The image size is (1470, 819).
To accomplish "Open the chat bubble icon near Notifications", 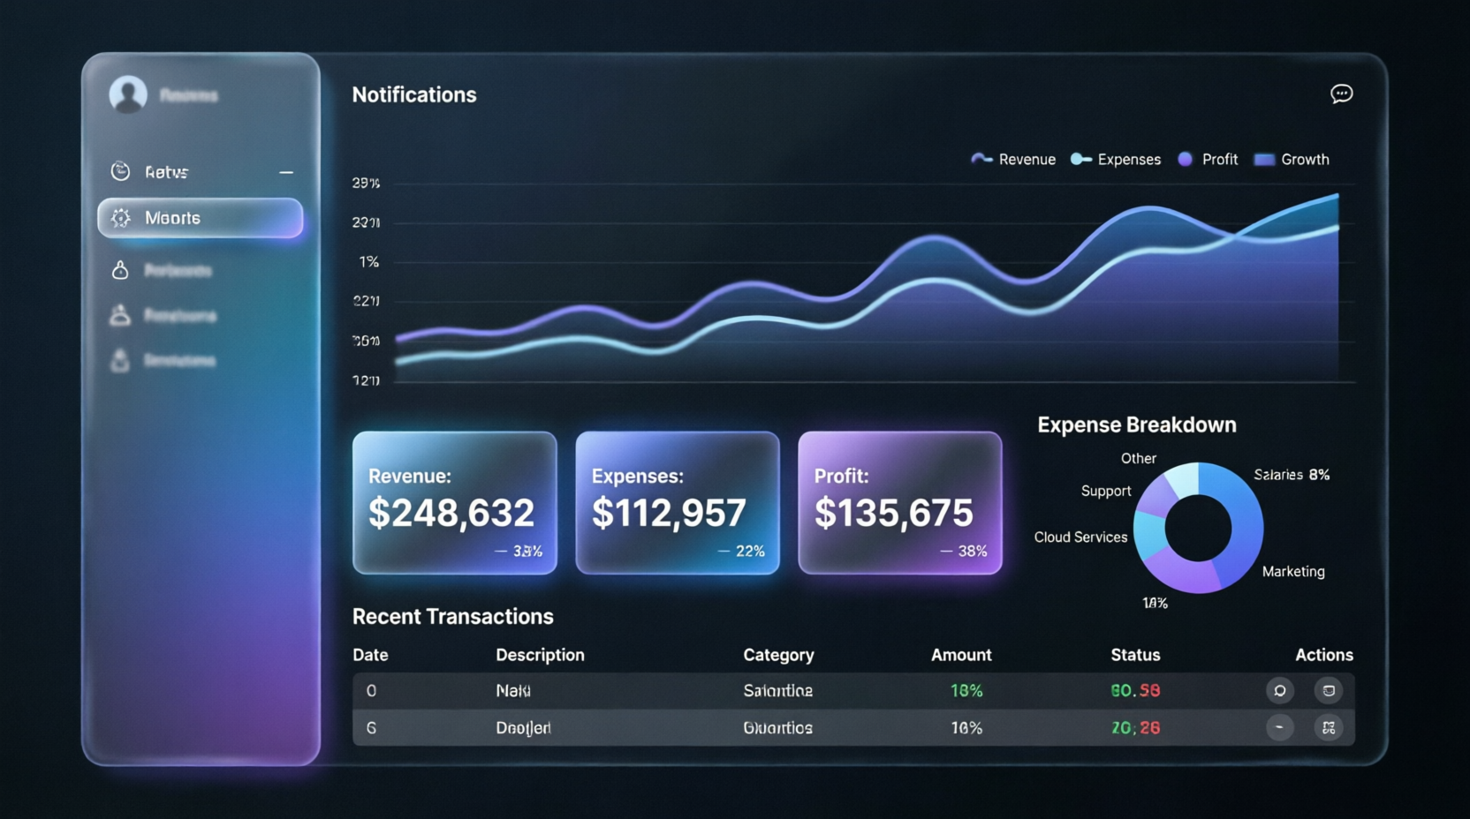I will pos(1341,94).
